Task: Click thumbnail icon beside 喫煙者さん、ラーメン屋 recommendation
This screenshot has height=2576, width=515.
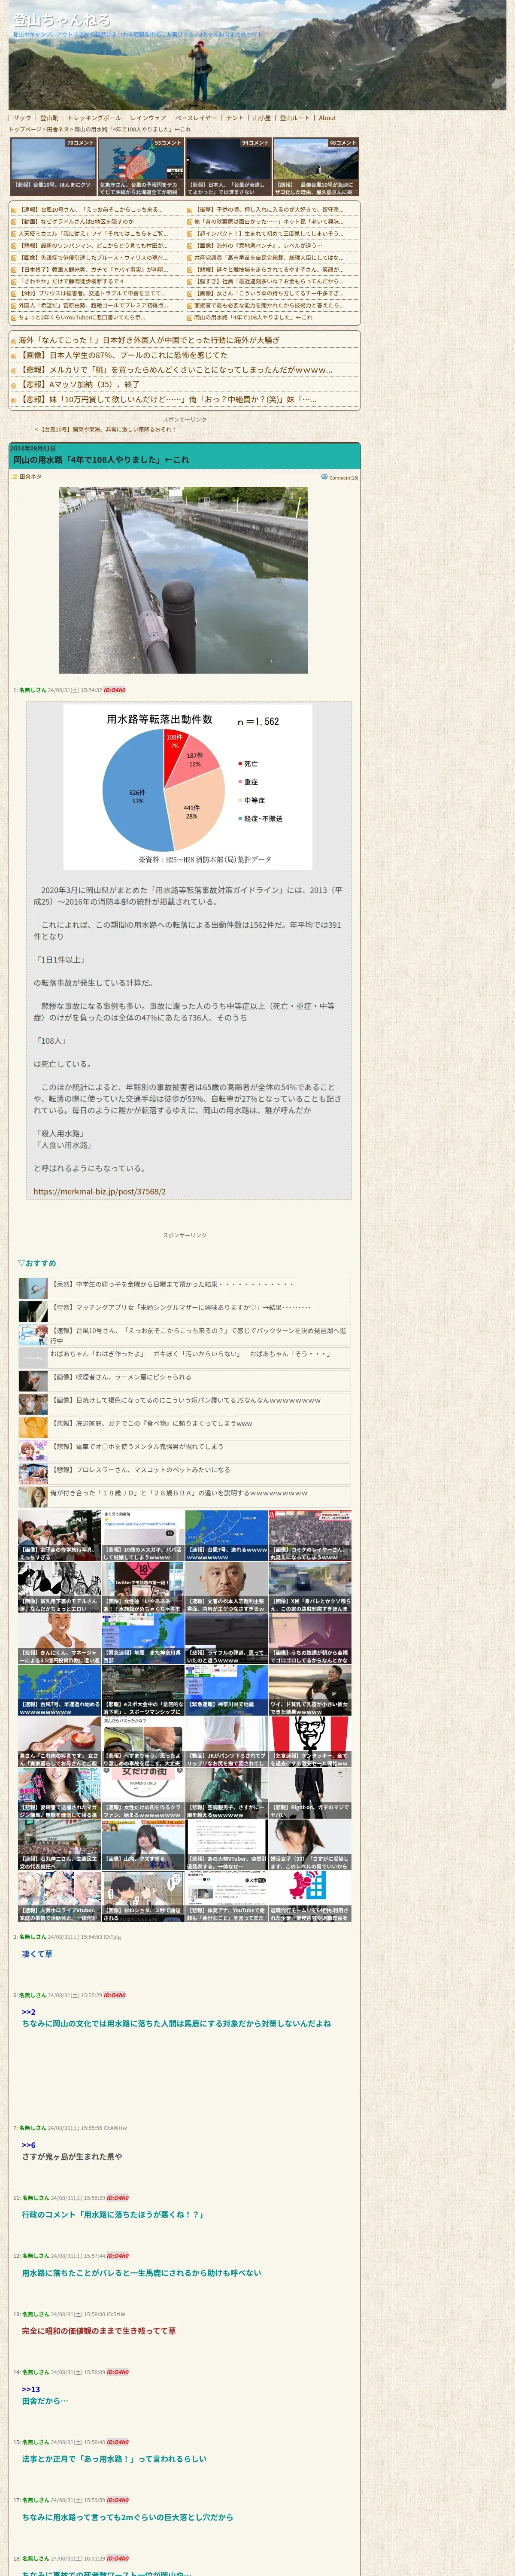Action: click(33, 1382)
